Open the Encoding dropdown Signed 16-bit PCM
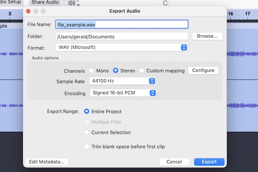This screenshot has height=172, width=258. pos(123,93)
